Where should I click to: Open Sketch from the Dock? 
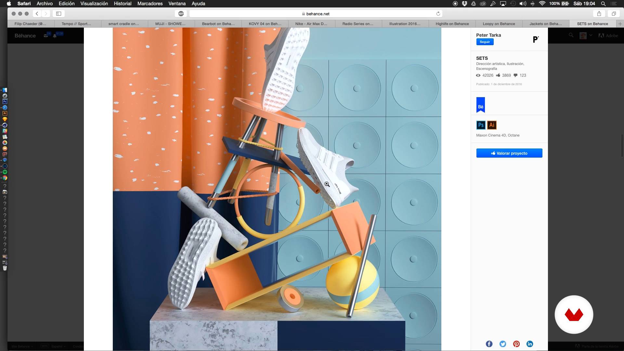[x=5, y=119]
